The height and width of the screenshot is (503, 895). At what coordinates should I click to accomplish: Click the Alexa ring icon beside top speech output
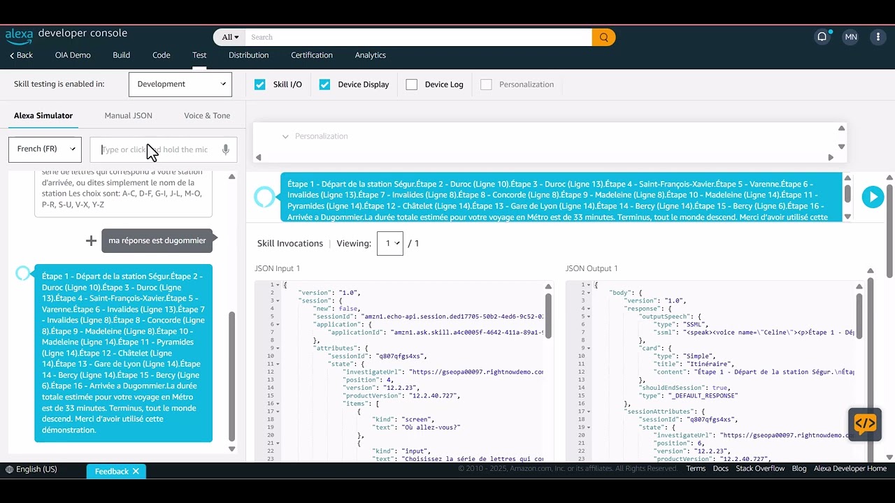264,197
